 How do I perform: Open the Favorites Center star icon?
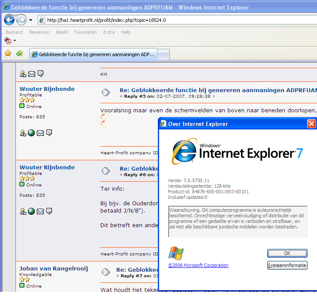[8, 53]
